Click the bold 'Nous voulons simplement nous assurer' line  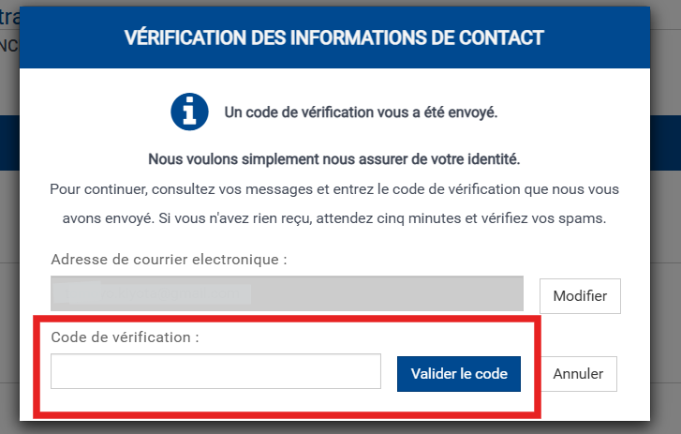click(334, 159)
